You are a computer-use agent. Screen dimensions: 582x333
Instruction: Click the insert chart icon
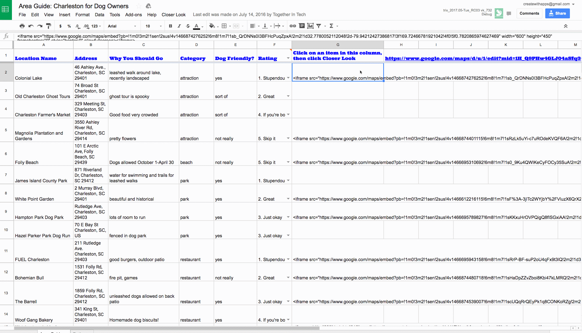(x=310, y=26)
